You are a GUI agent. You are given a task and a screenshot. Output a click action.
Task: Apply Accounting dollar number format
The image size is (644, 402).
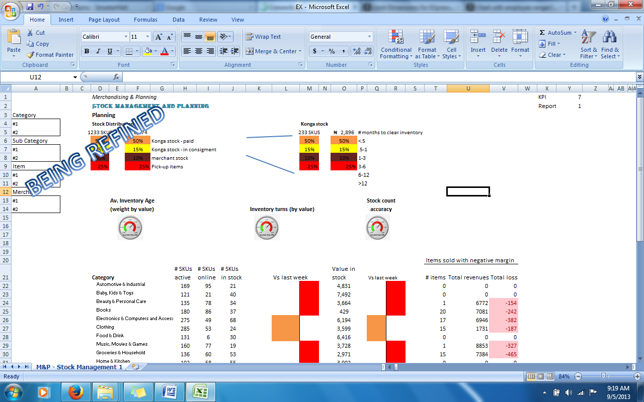(x=315, y=51)
